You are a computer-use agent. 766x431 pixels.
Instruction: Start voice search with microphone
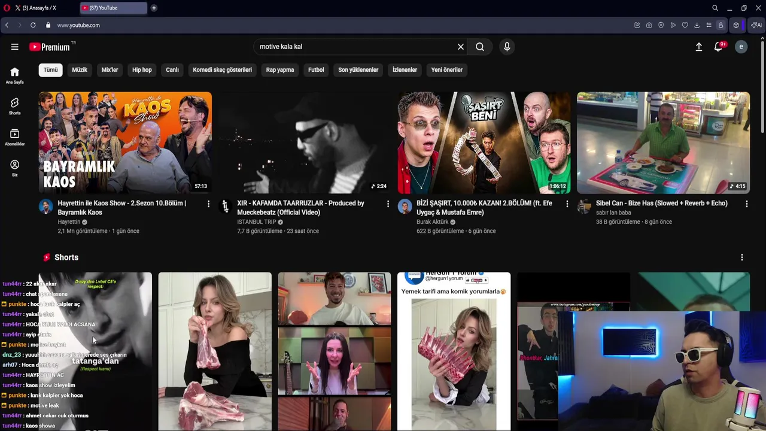pos(507,47)
